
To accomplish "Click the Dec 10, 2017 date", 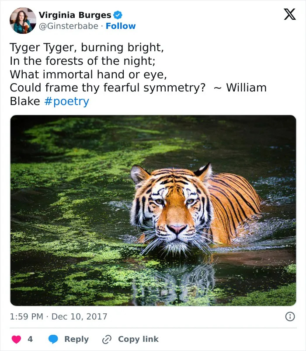I will point(80,316).
